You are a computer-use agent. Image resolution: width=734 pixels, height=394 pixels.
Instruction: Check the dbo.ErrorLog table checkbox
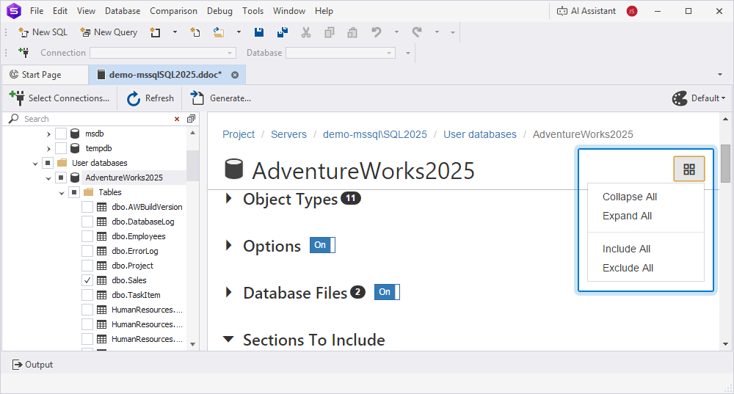point(87,251)
